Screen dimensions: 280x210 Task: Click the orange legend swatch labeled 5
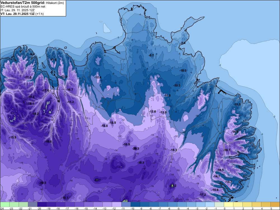[x=275, y=204]
